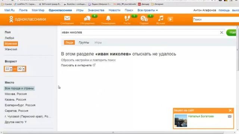Open 'Интернет' bookmarks folder
Image resolution: width=239 pixels, height=134 pixels.
coord(157,4)
